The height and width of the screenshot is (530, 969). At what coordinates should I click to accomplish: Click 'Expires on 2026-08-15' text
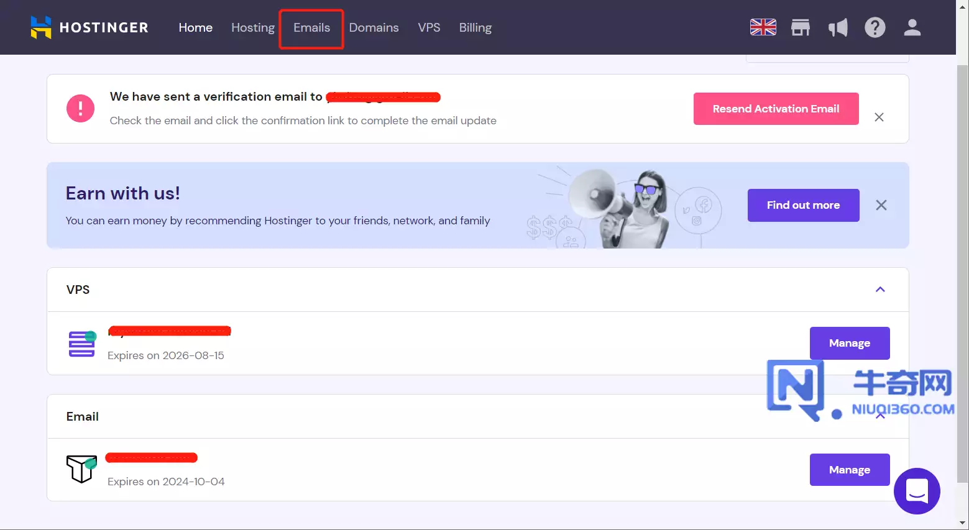[x=166, y=355]
